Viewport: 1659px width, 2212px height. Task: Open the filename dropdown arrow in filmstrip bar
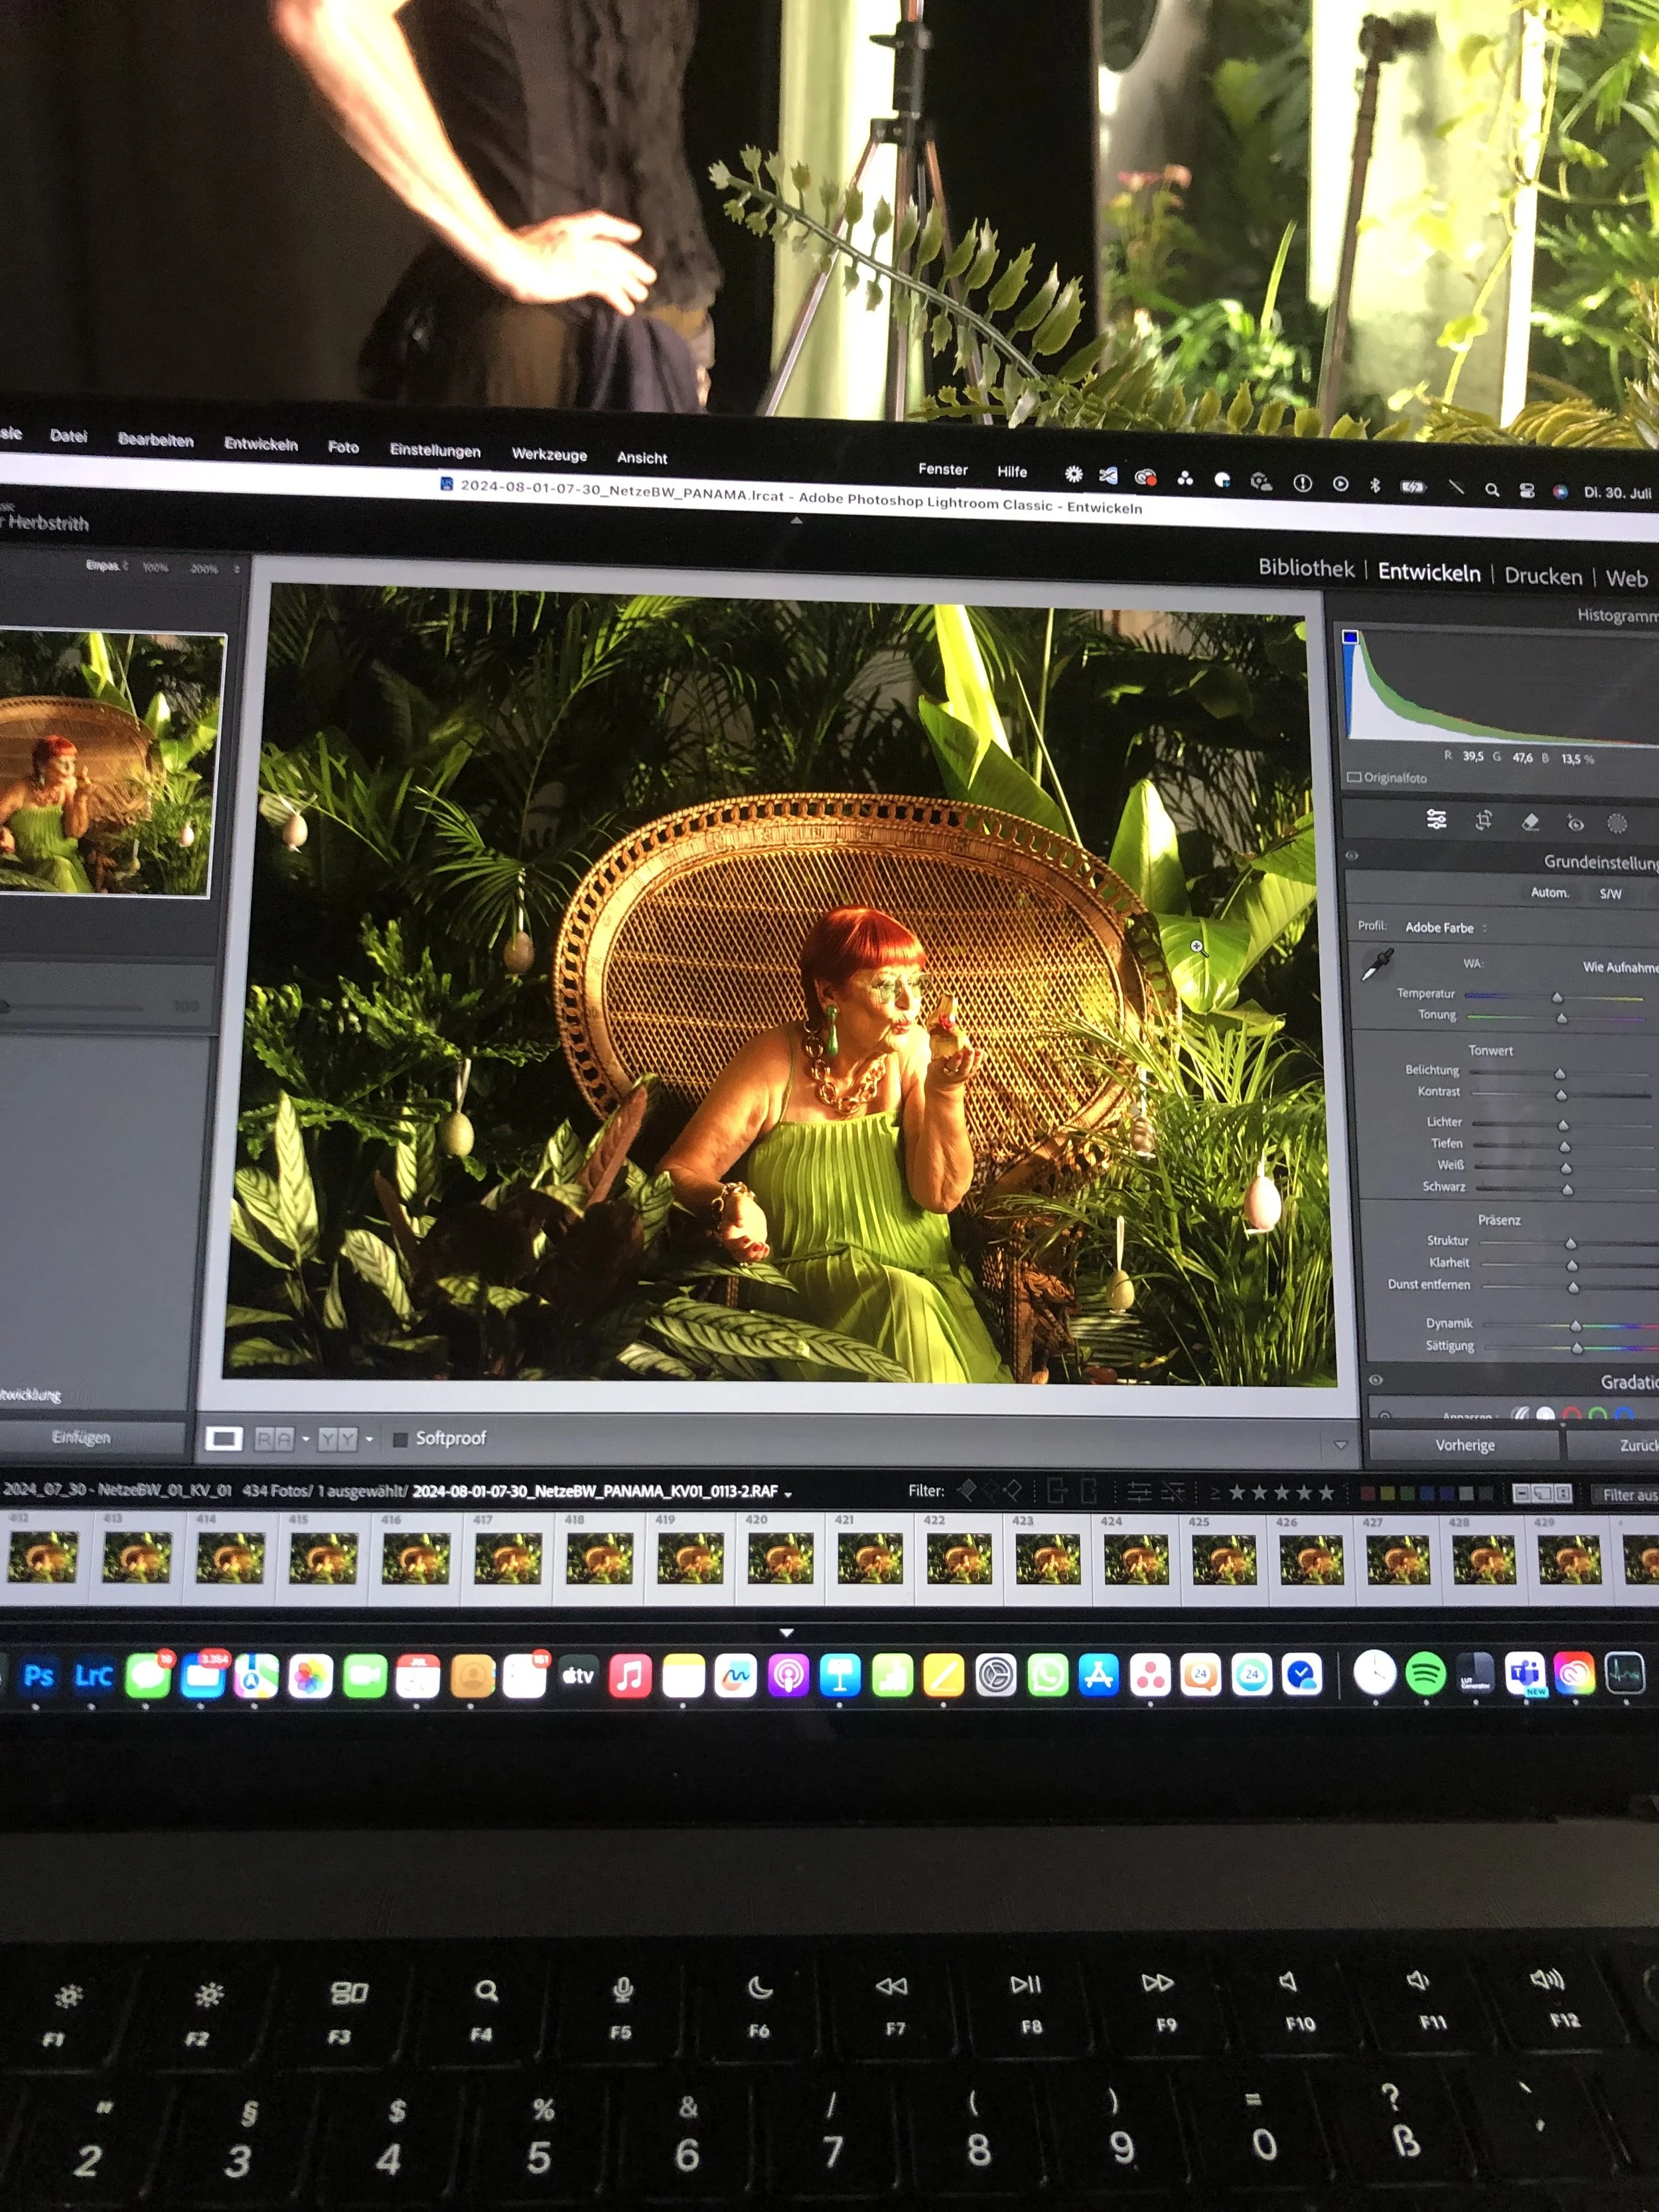(789, 1494)
